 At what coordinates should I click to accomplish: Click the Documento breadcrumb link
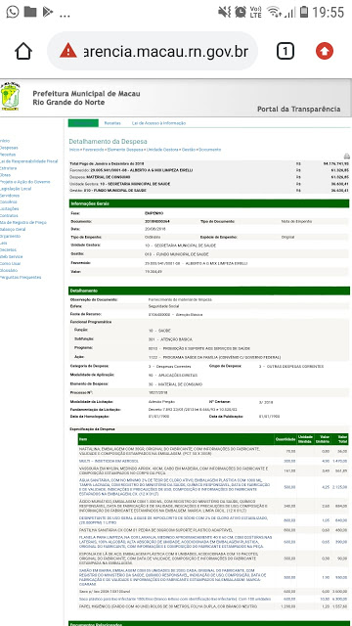210,150
